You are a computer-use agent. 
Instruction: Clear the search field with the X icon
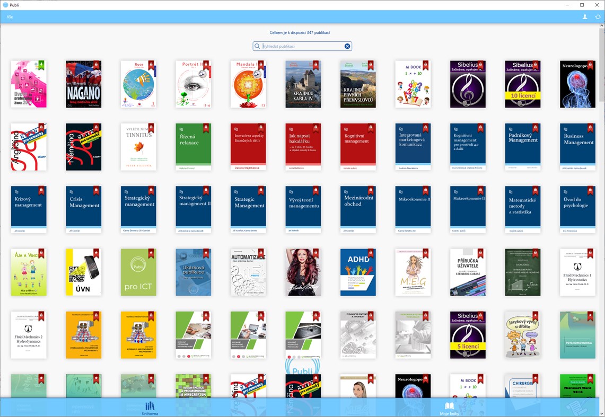pyautogui.click(x=347, y=46)
